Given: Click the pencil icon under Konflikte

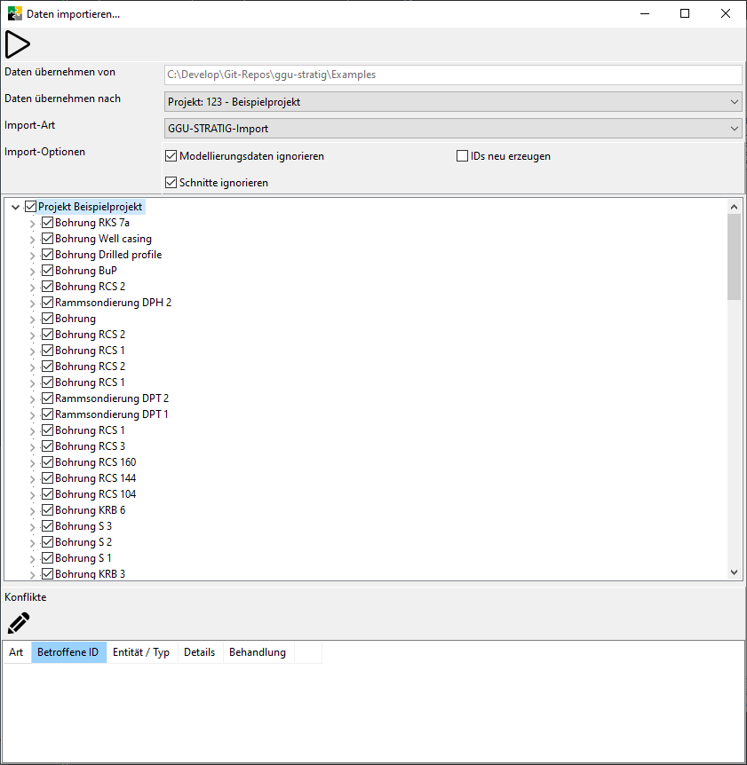Looking at the screenshot, I should point(18,623).
